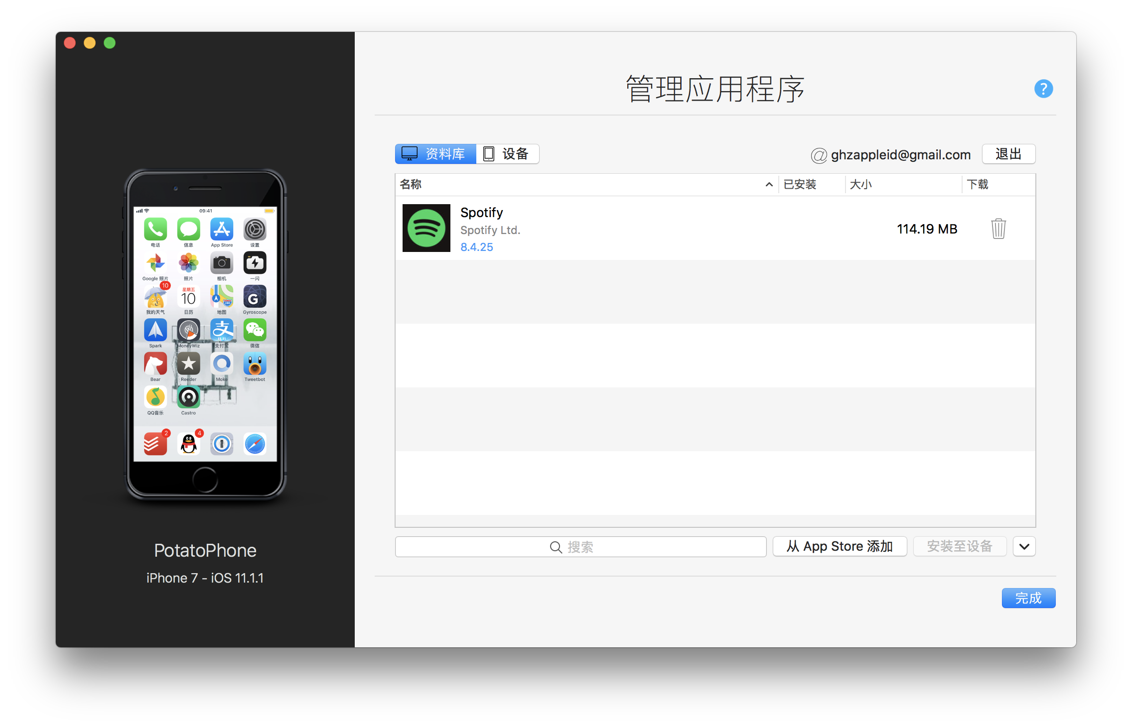Click the MoneyWiz icon on device
The height and width of the screenshot is (727, 1132).
pos(188,330)
